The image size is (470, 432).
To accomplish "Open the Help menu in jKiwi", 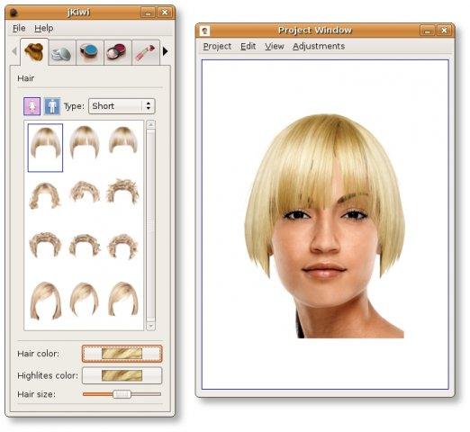I will tap(44, 28).
